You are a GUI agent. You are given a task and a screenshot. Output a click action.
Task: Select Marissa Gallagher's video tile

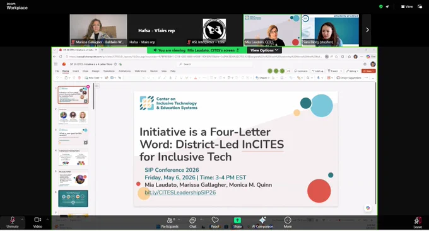98,30
